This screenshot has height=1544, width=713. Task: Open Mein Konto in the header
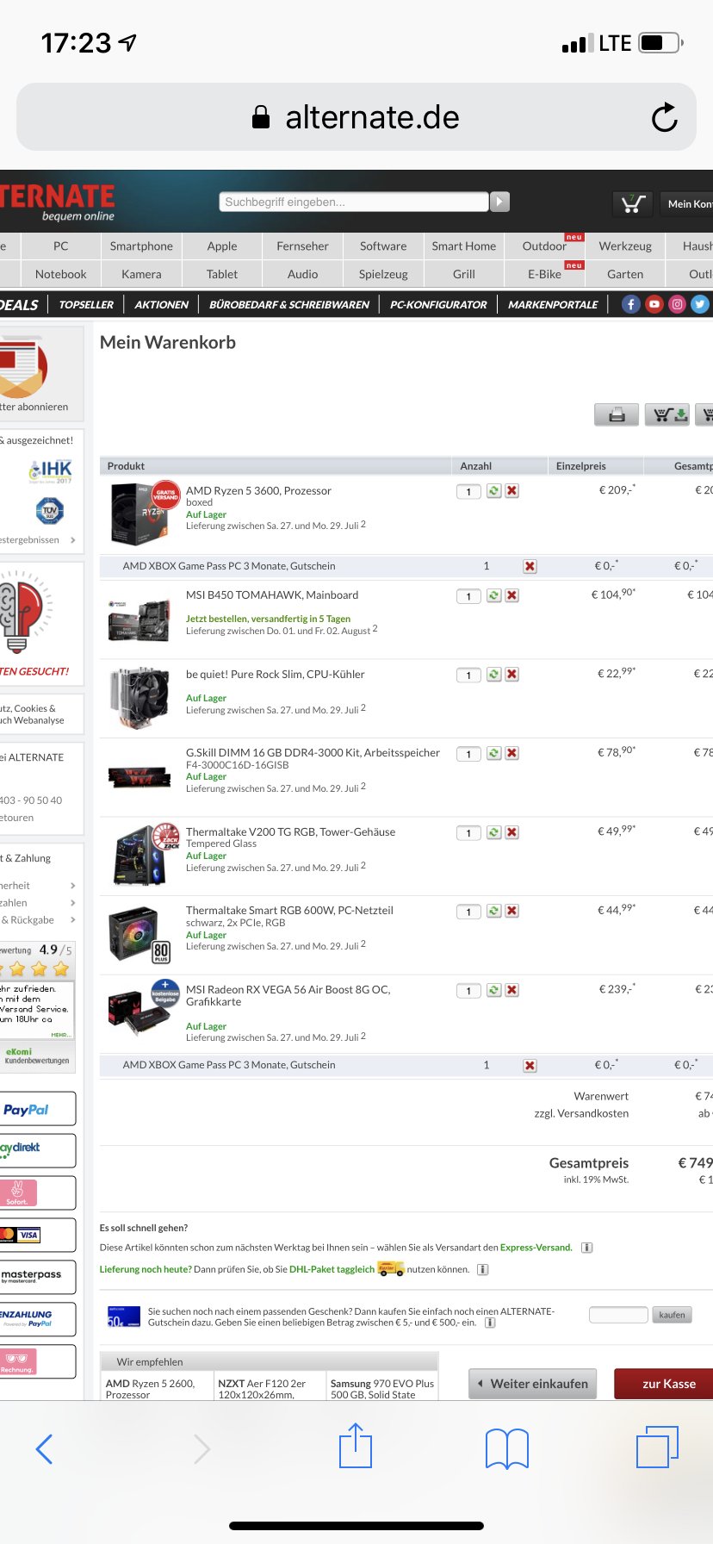(689, 203)
